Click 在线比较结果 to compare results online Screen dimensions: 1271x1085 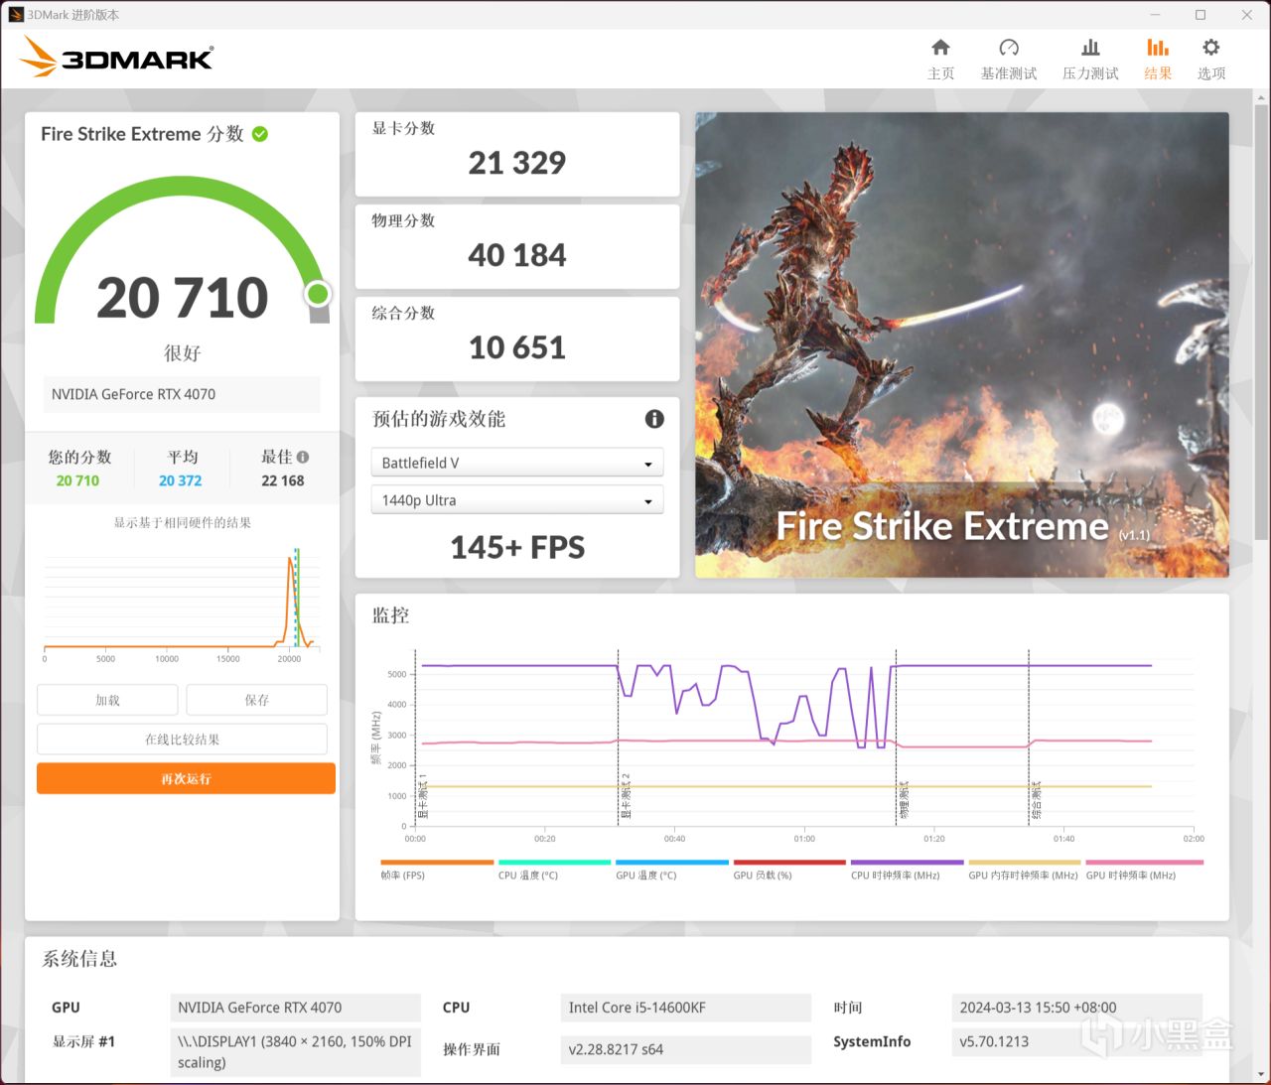tap(182, 740)
